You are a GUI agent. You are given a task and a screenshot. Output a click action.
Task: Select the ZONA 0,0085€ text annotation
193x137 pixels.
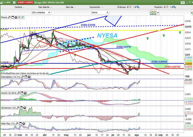pyautogui.click(x=159, y=62)
